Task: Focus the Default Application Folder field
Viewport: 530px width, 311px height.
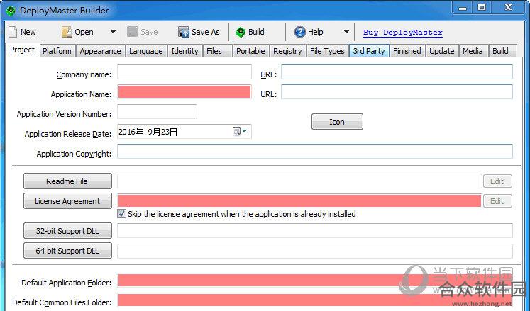Action: point(315,281)
